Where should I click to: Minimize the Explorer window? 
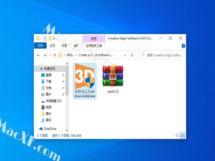point(160,38)
